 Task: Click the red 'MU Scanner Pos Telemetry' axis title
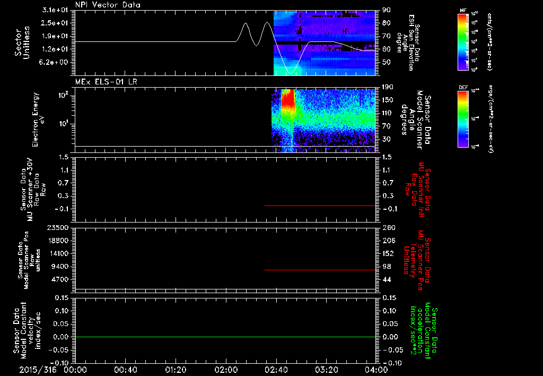tap(417, 260)
